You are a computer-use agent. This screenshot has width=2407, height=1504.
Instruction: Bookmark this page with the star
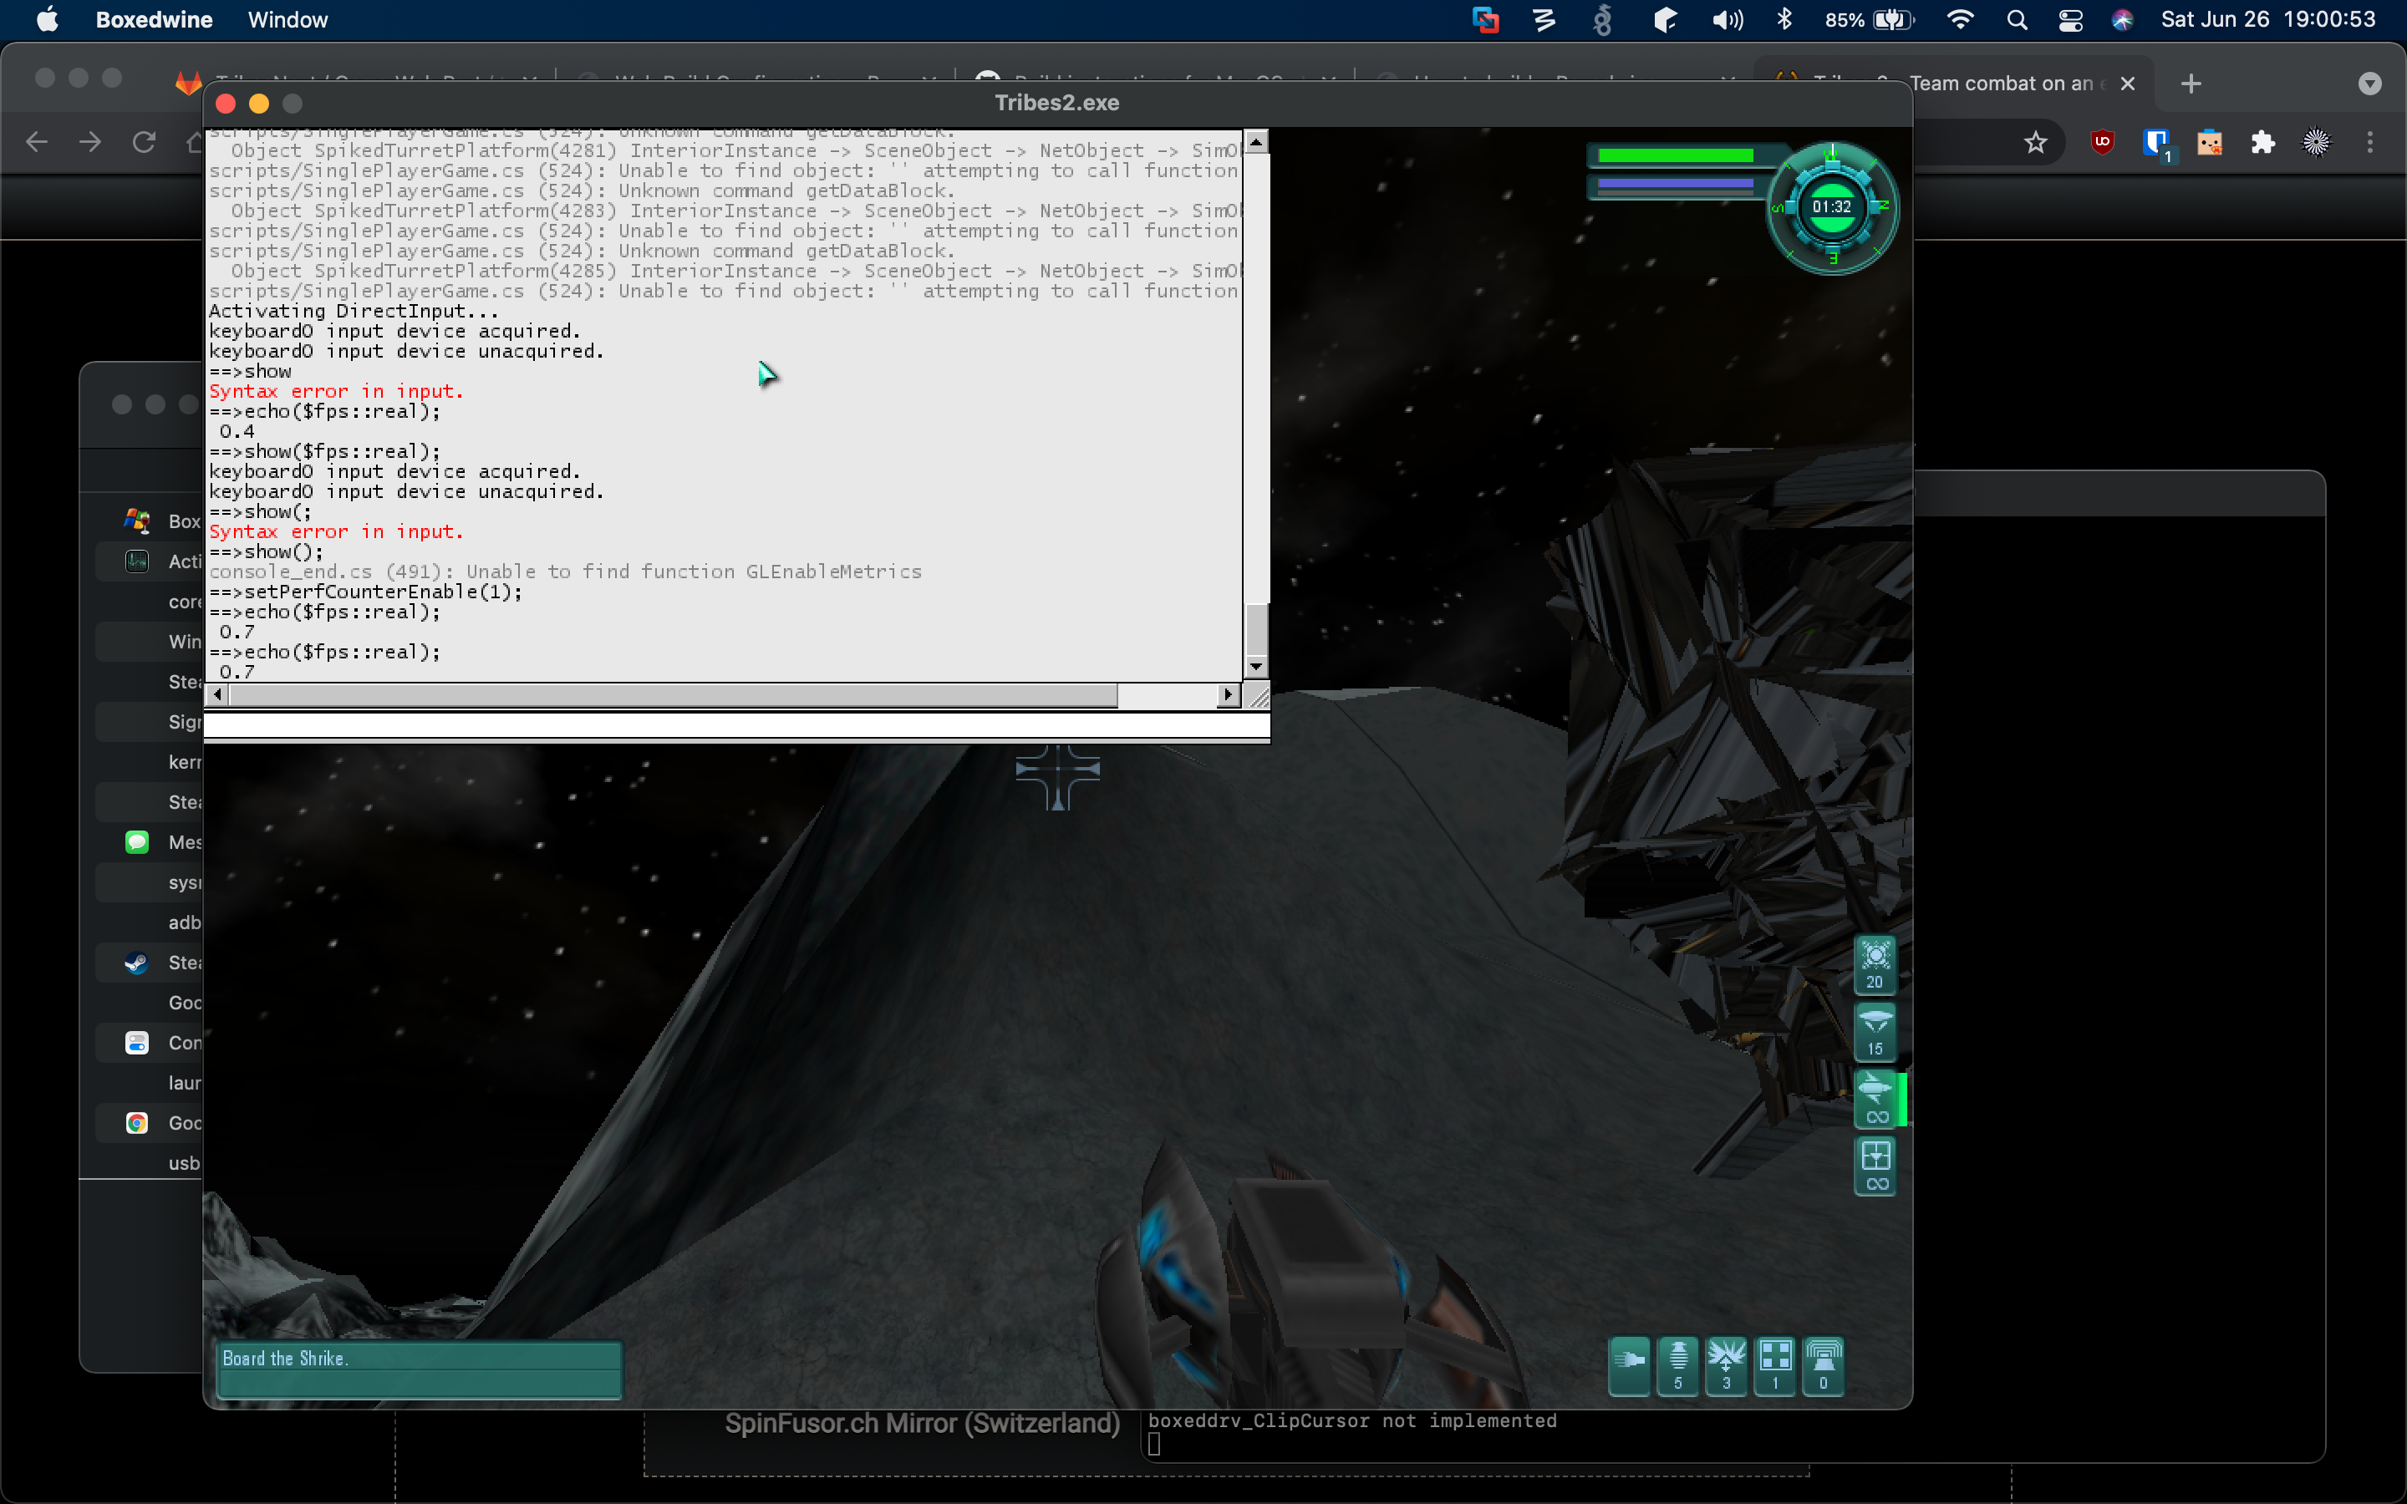(x=2035, y=142)
